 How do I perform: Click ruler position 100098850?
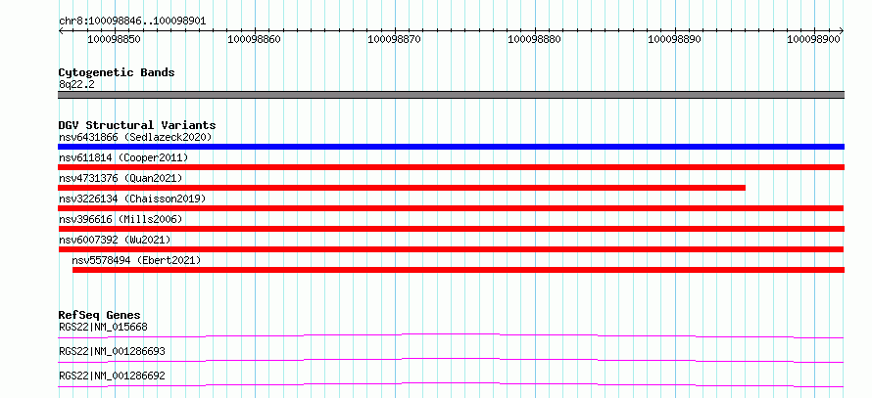pyautogui.click(x=114, y=39)
